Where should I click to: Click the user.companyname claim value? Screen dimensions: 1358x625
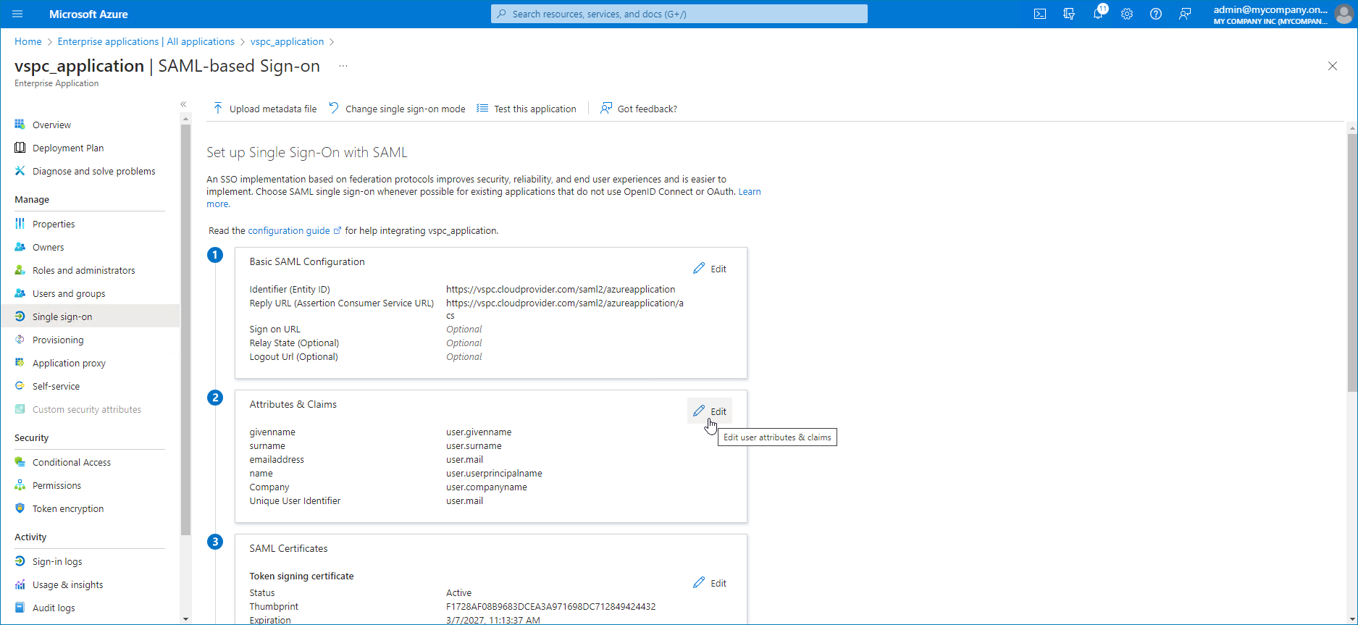pyautogui.click(x=487, y=487)
